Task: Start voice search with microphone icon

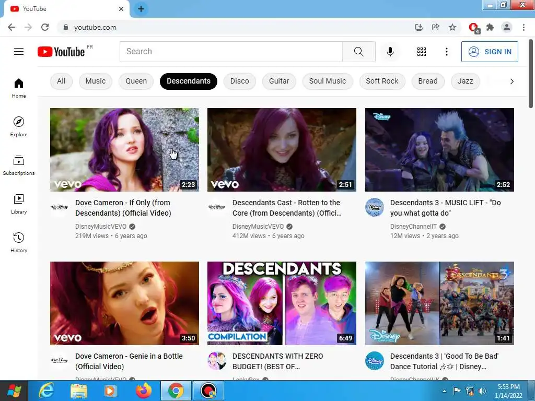Action: [x=390, y=52]
